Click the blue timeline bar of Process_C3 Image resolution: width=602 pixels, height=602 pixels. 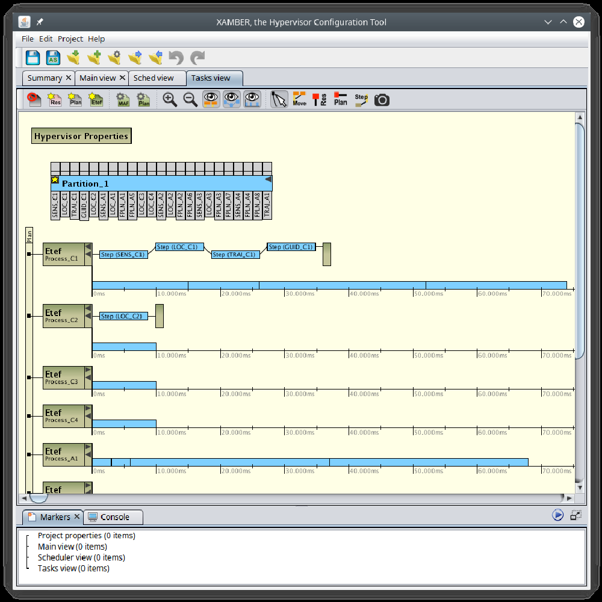click(124, 385)
